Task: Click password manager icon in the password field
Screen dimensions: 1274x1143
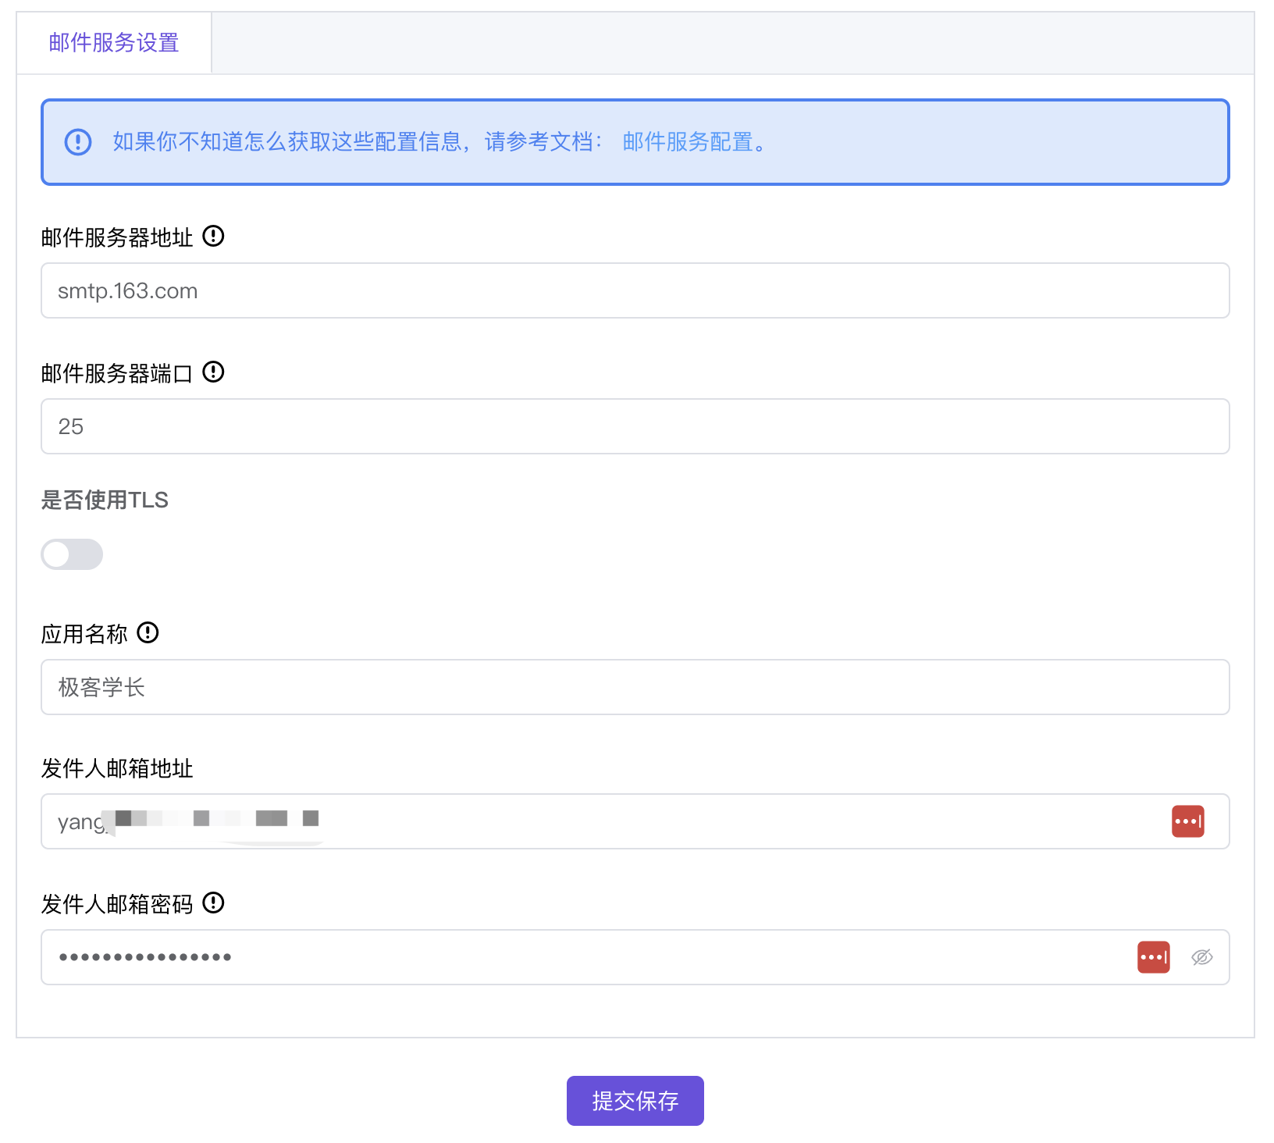Action: [x=1153, y=957]
